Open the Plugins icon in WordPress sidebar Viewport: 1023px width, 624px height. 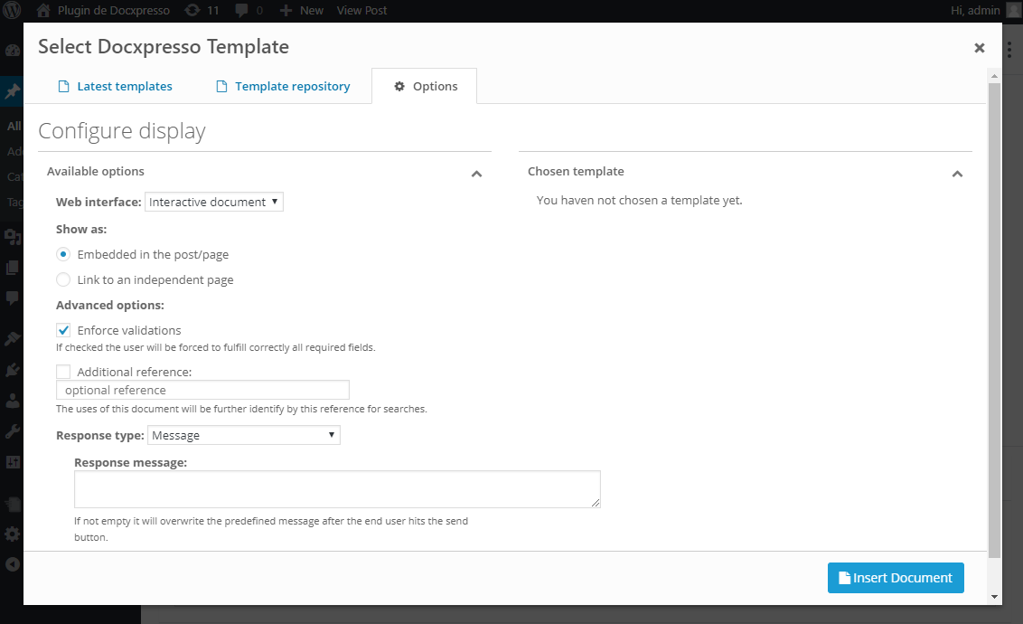(13, 370)
